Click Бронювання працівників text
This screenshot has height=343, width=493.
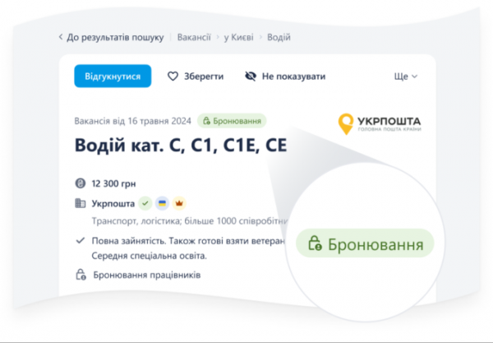(147, 275)
